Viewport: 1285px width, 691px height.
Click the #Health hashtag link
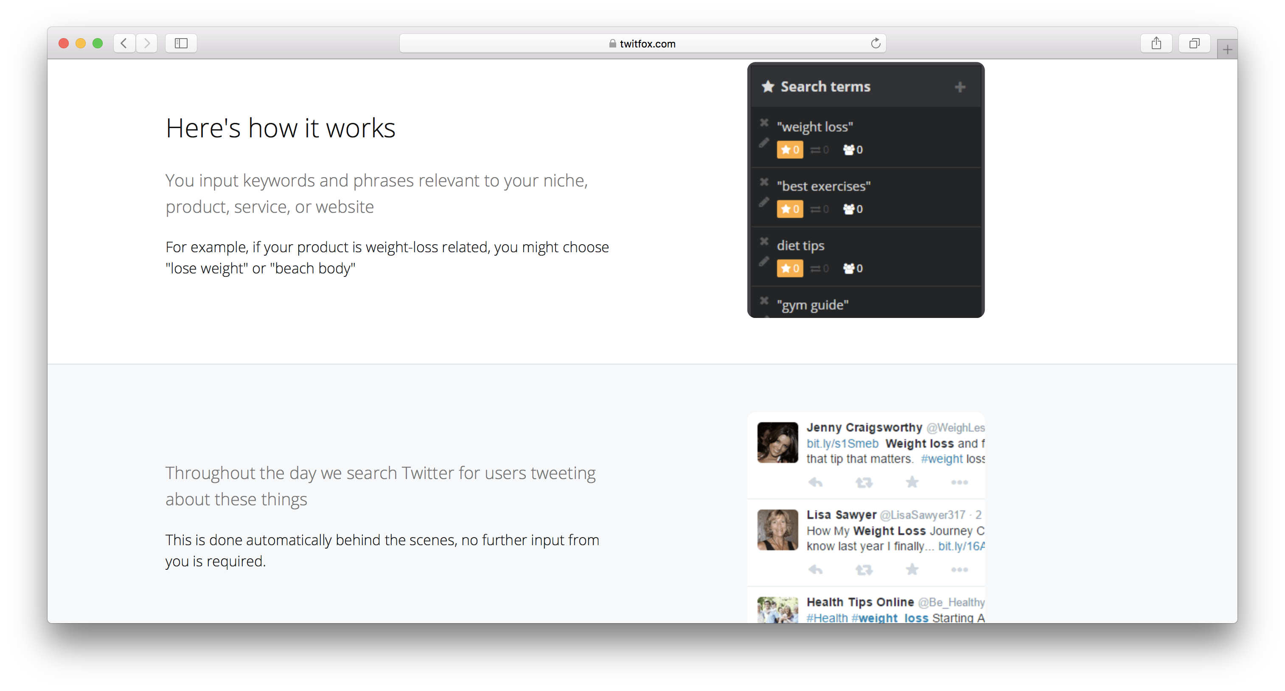(827, 618)
